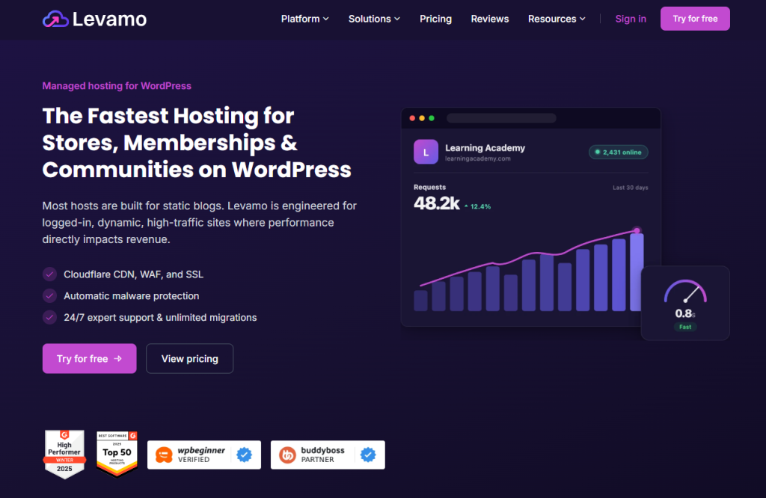Screen dimensions: 766x498
Task: Click the checkmark beside Cloudflare CDN, WAF, and SSL
Action: [49, 274]
